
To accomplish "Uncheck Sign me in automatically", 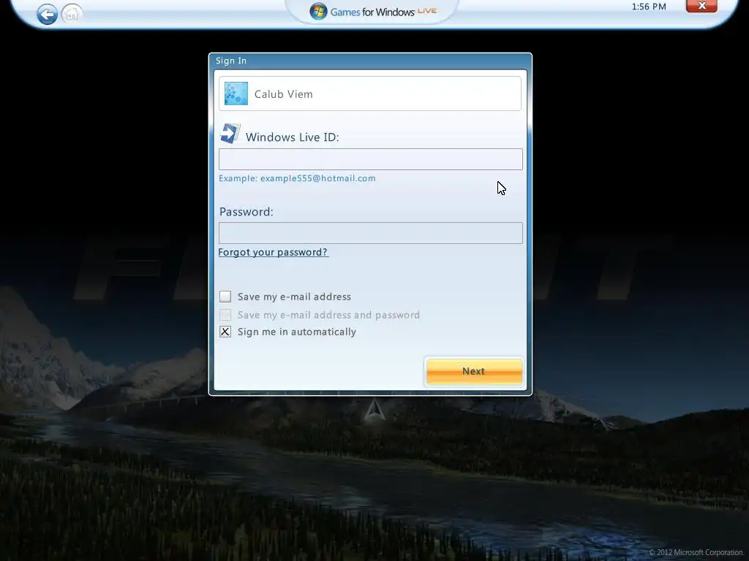I will coord(225,332).
